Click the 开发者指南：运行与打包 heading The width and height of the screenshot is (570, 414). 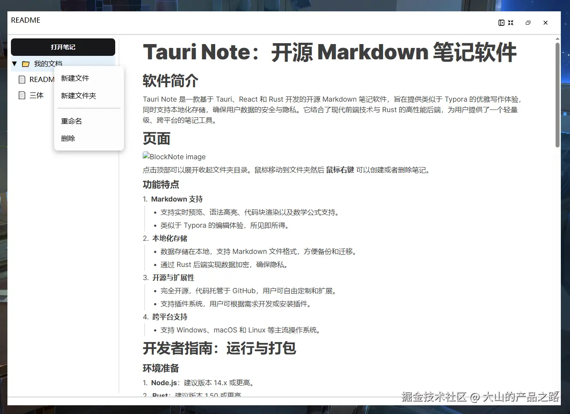220,348
